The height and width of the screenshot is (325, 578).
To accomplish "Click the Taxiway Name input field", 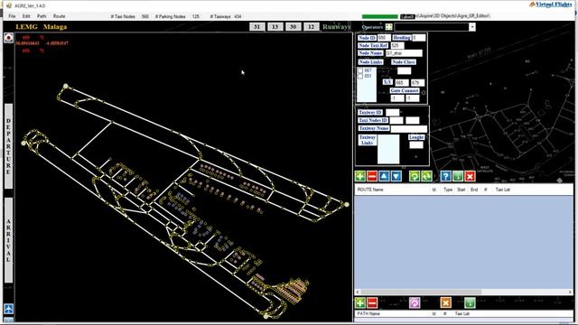I will click(x=409, y=128).
